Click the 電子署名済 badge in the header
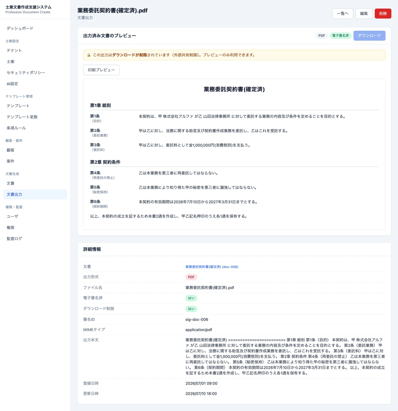The width and height of the screenshot is (398, 411). (340, 36)
